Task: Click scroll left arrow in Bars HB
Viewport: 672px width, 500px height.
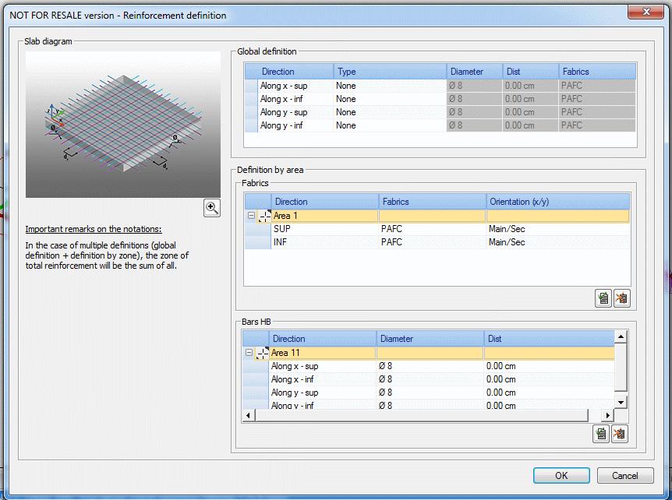Action: coord(249,415)
